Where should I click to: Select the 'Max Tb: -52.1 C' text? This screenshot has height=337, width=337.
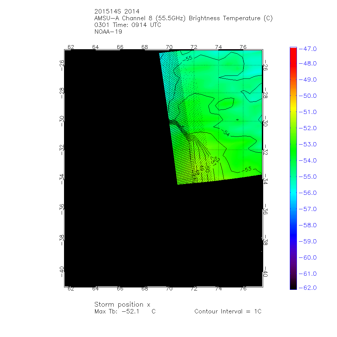[125, 311]
